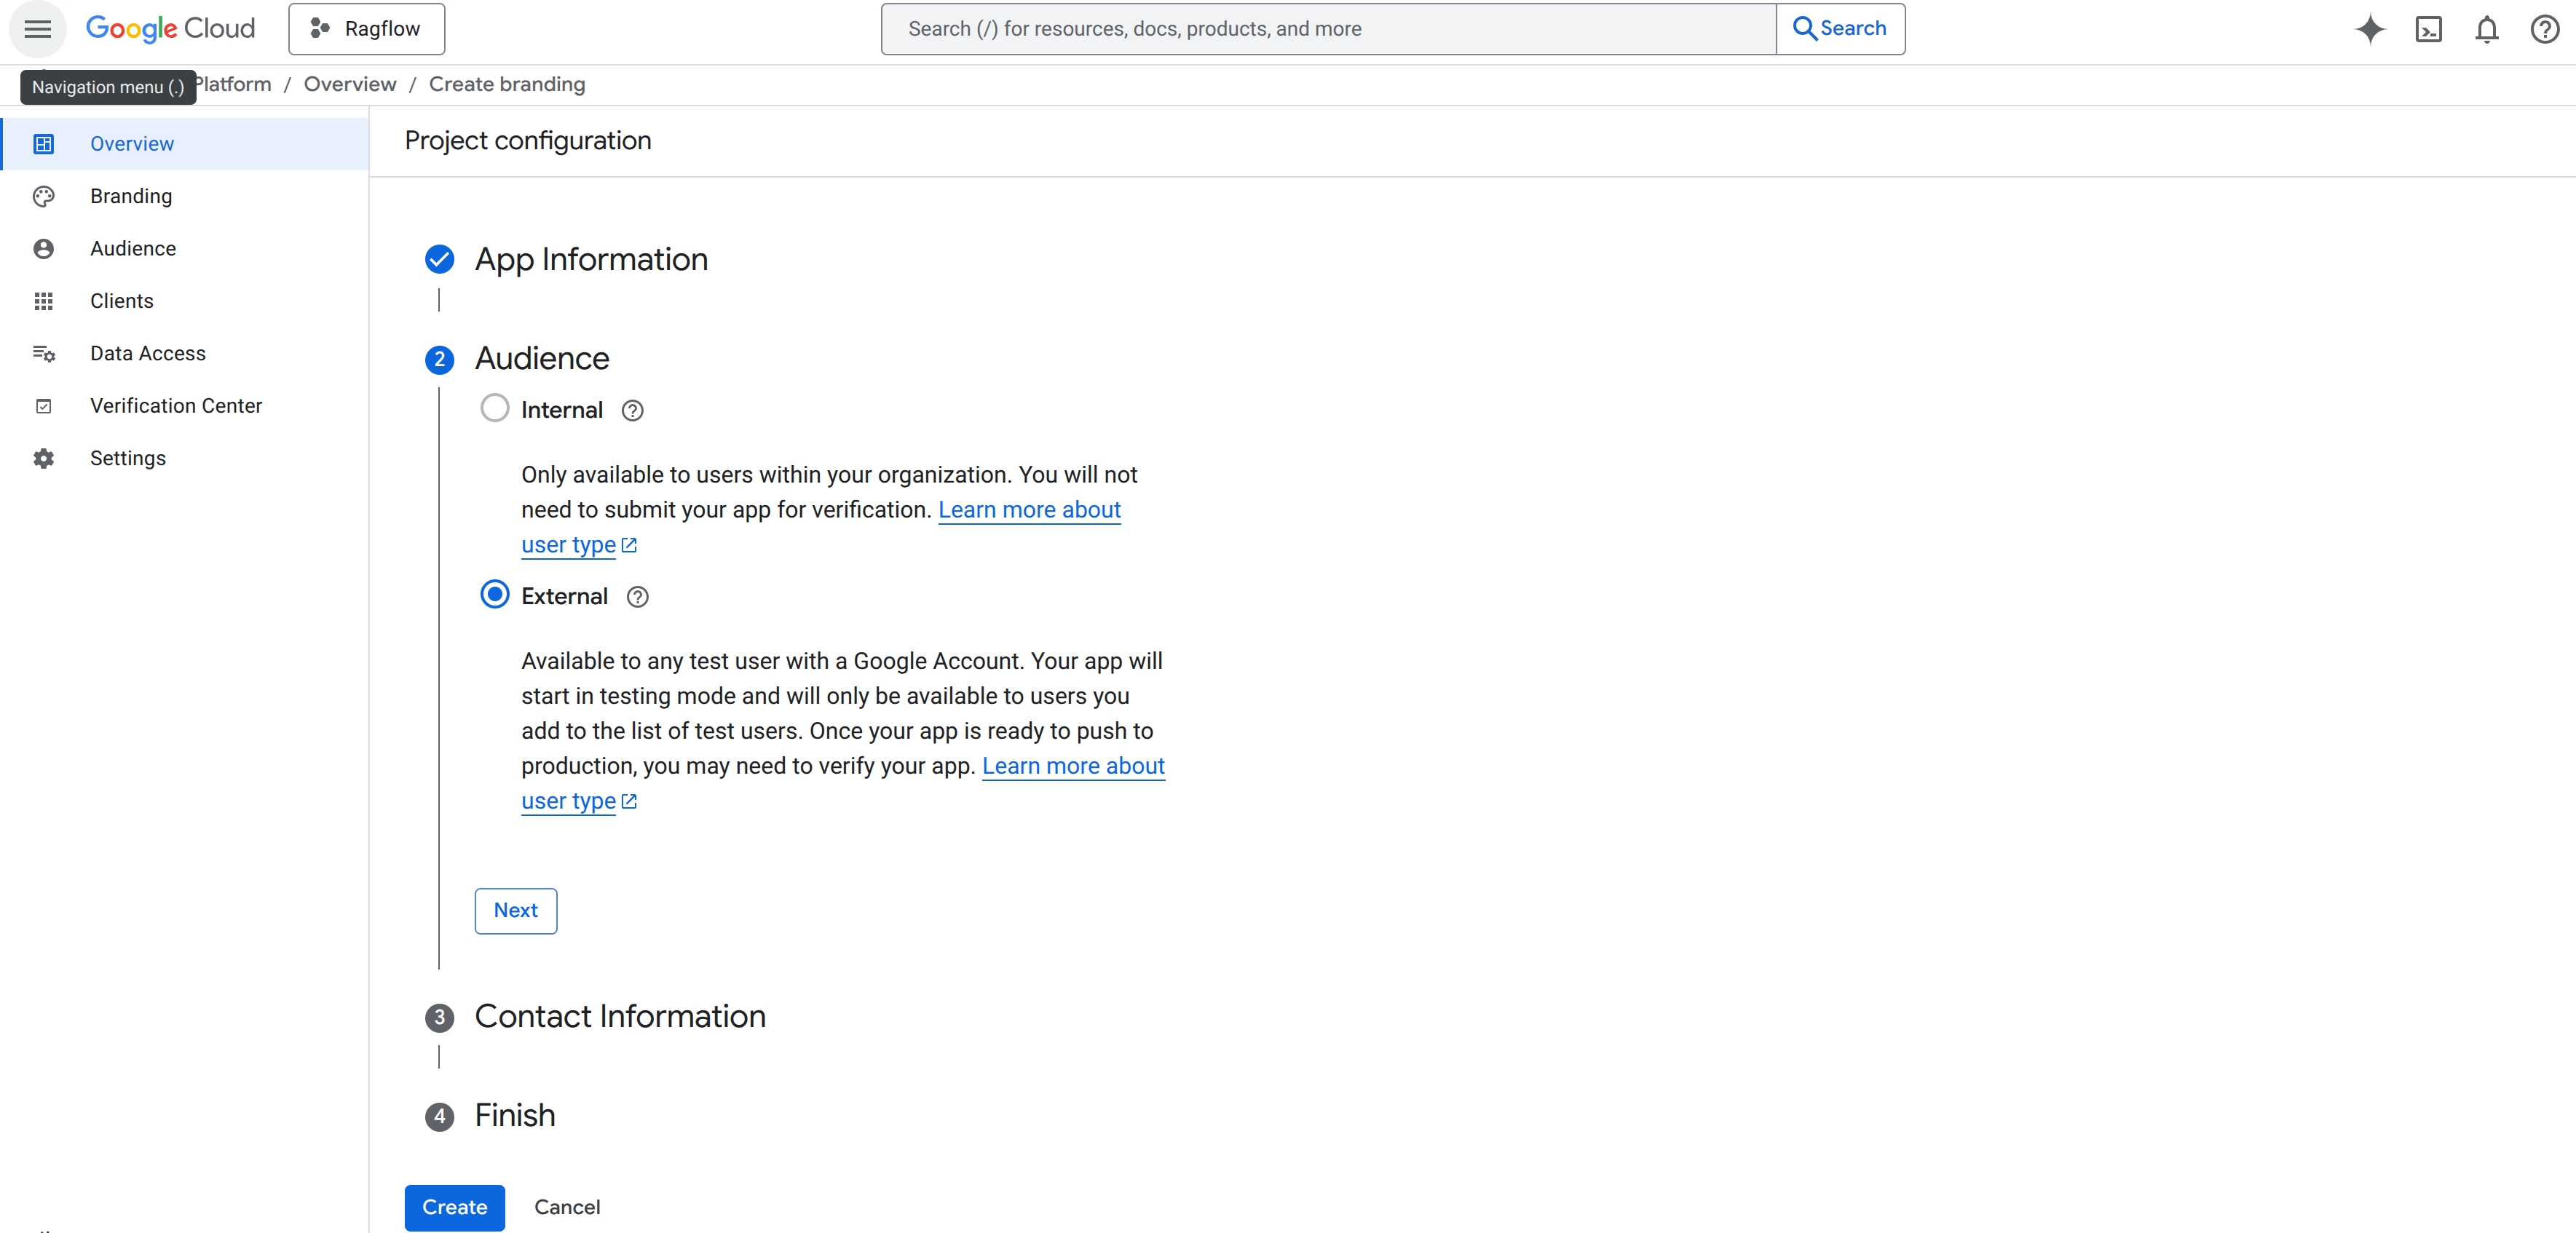The height and width of the screenshot is (1233, 2576).
Task: Click the Project configuration heading
Action: click(x=528, y=141)
